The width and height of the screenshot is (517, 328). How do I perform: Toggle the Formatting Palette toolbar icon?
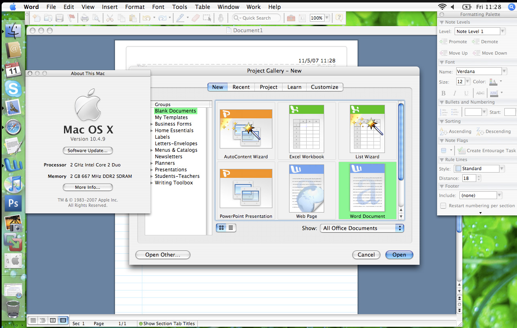click(302, 18)
